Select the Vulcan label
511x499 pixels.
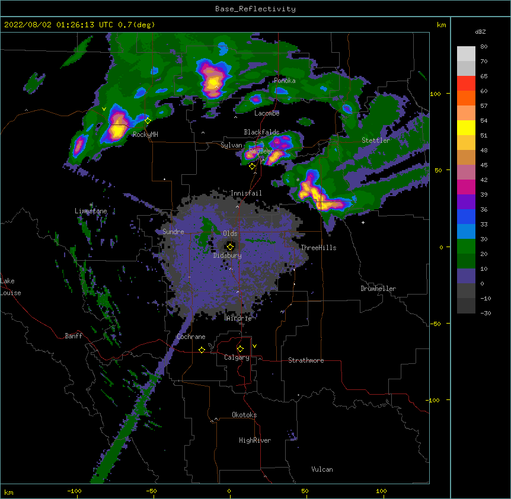tap(322, 469)
